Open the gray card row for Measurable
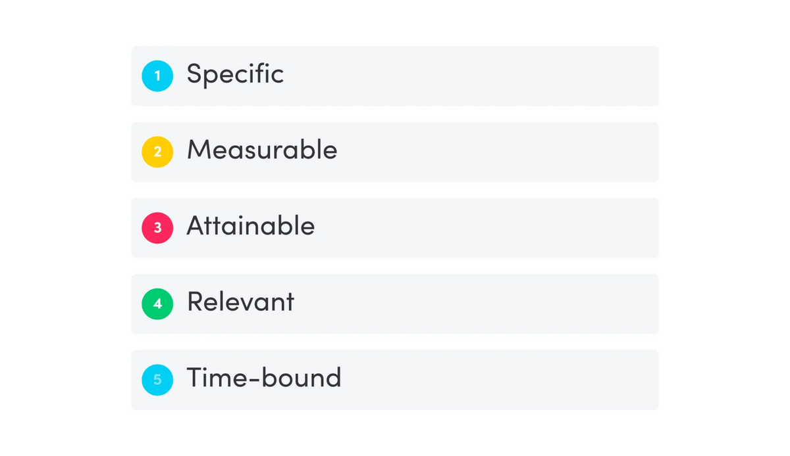 tap(395, 152)
